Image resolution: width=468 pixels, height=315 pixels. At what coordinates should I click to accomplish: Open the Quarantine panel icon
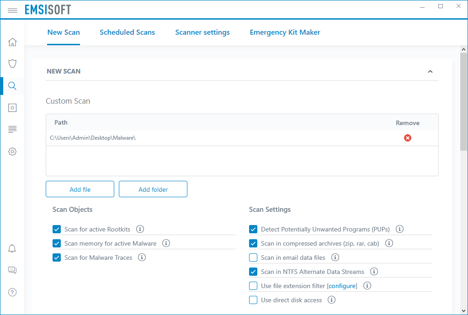tap(12, 108)
